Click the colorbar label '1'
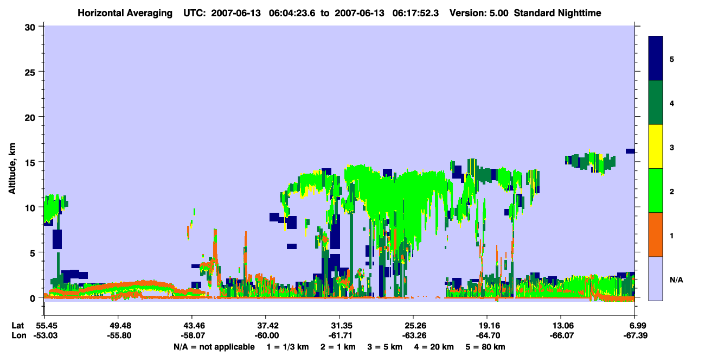Image resolution: width=705 pixels, height=362 pixels. (671, 235)
